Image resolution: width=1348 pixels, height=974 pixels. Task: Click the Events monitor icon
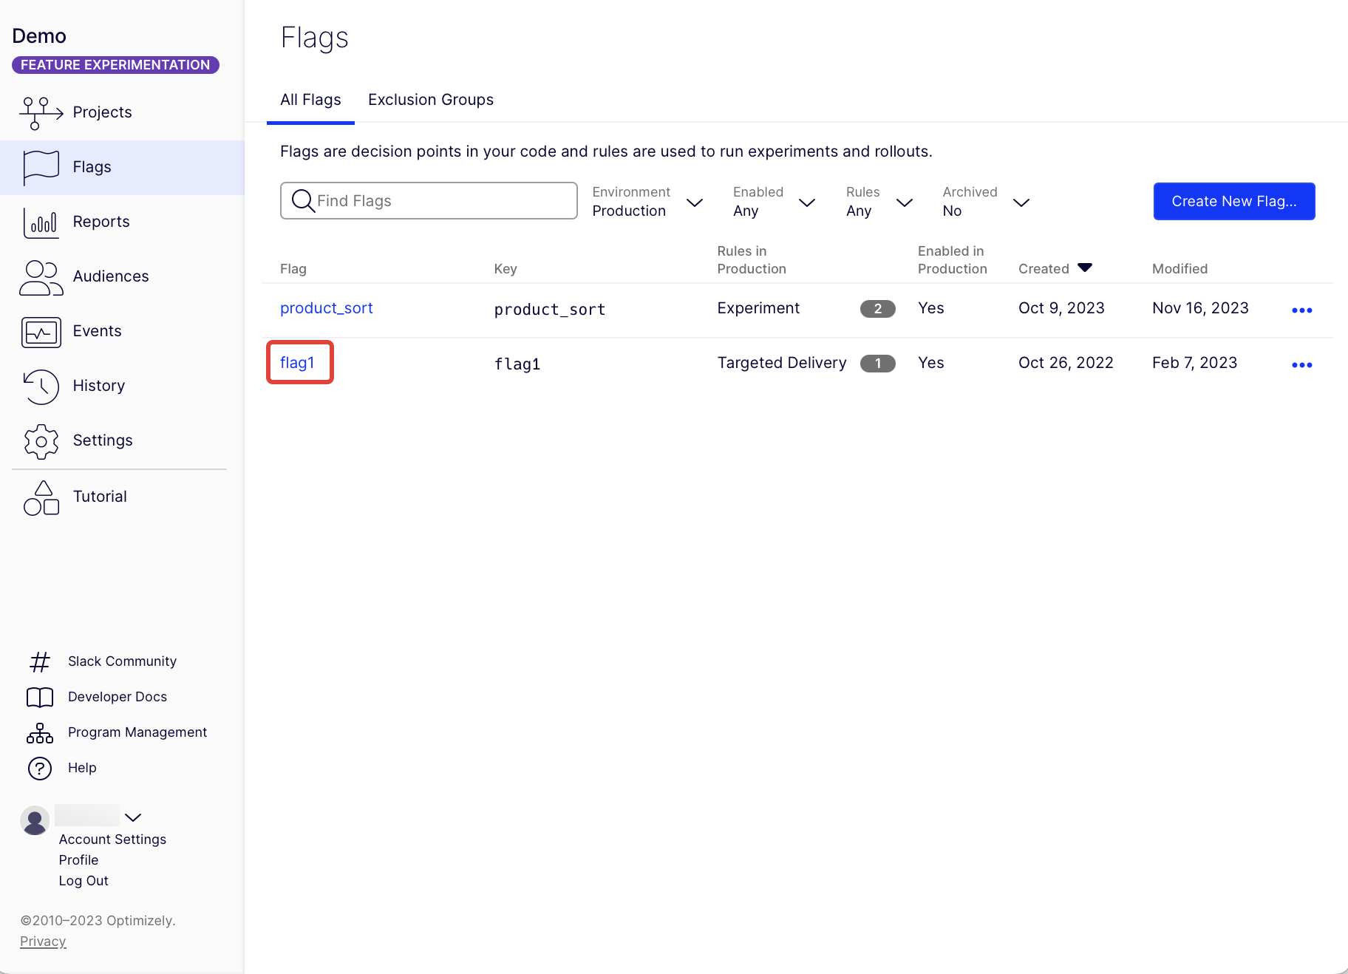[x=41, y=332]
